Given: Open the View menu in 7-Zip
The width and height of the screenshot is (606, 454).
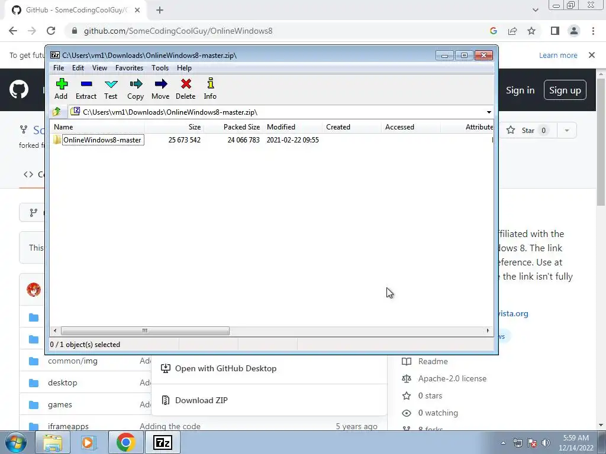Looking at the screenshot, I should [99, 68].
